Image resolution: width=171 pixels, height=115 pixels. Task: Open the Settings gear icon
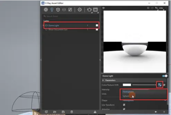(x=80, y=10)
